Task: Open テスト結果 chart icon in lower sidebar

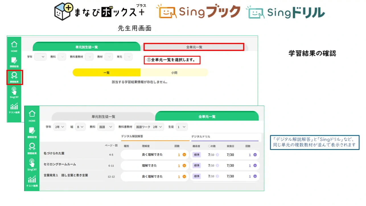Action: (x=32, y=181)
